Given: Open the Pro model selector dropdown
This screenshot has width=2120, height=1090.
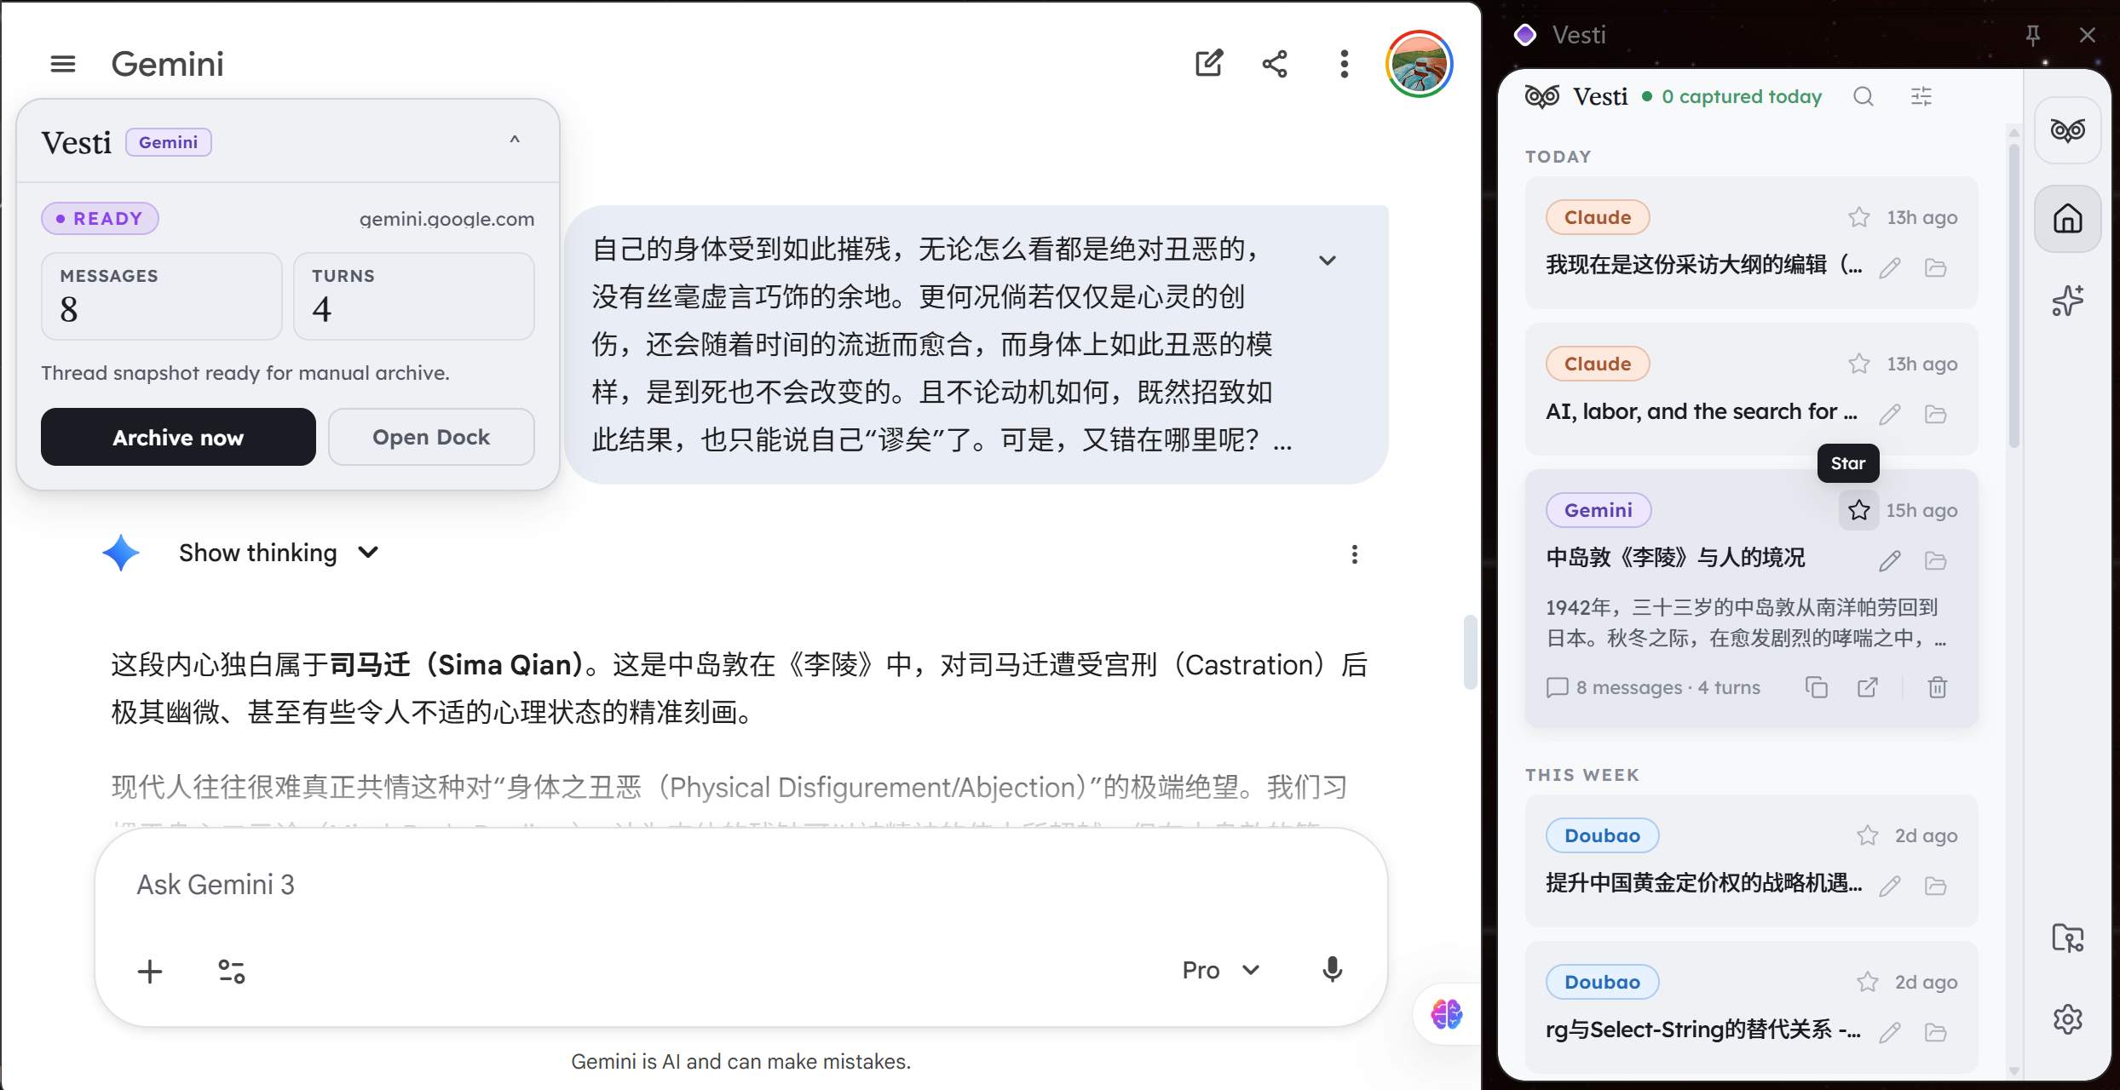Looking at the screenshot, I should pyautogui.click(x=1220, y=970).
